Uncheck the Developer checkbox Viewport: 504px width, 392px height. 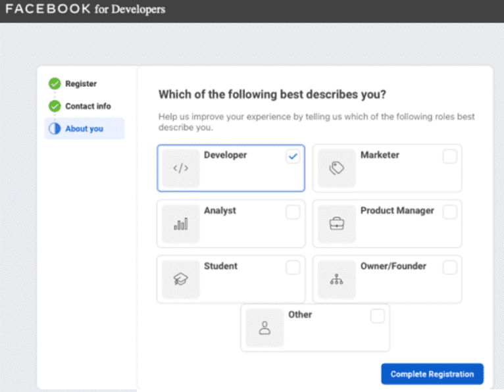(293, 157)
